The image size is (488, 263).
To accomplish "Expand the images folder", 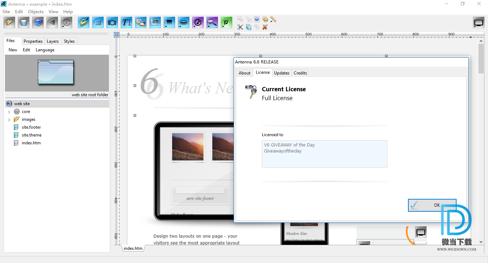I will click(x=9, y=120).
